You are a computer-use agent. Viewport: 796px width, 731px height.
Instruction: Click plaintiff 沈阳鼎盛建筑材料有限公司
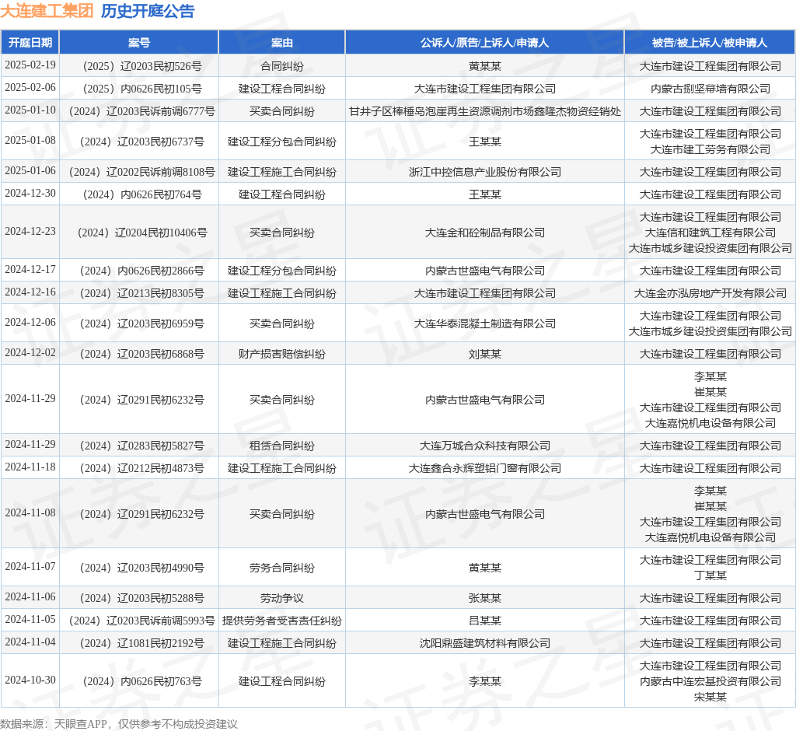(485, 643)
